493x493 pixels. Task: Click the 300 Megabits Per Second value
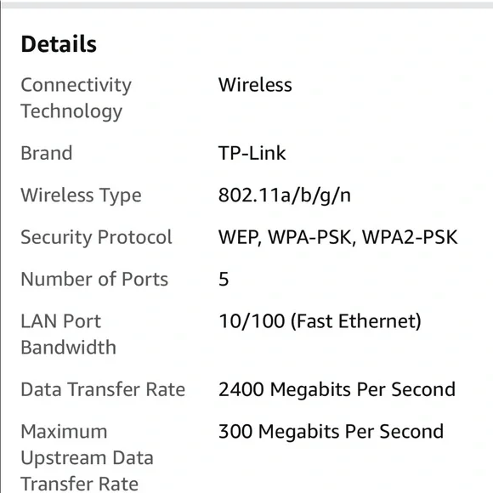tap(331, 432)
